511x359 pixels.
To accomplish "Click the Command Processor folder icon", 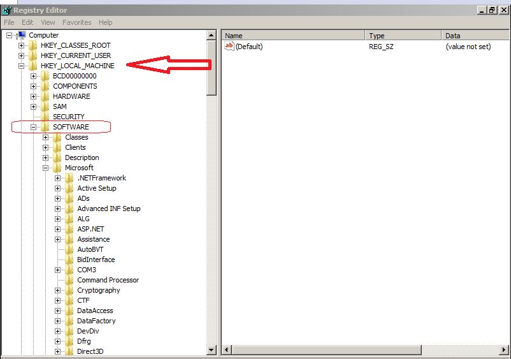I will (x=69, y=280).
